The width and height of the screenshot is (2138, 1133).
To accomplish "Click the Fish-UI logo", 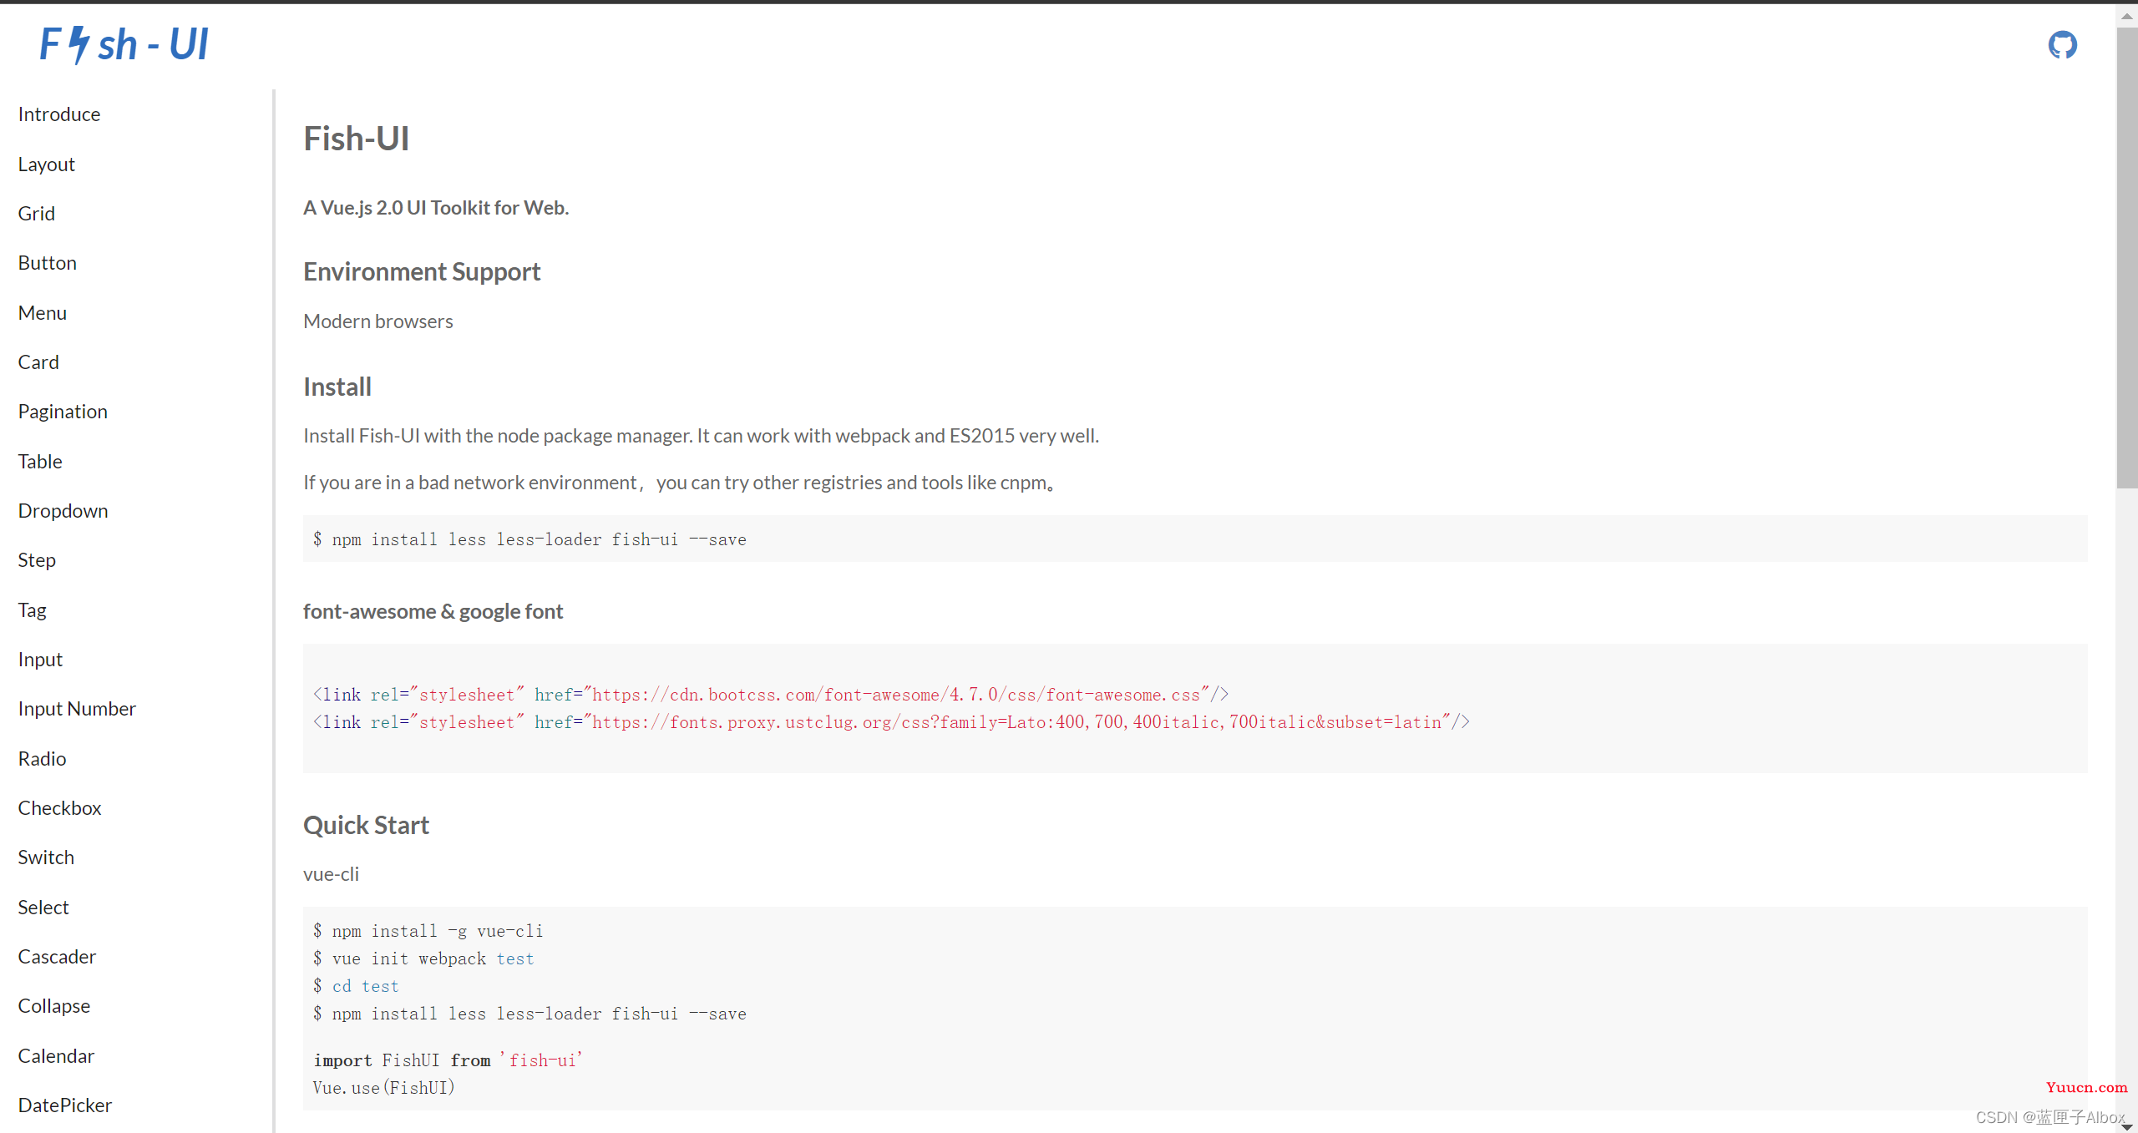I will (x=124, y=44).
